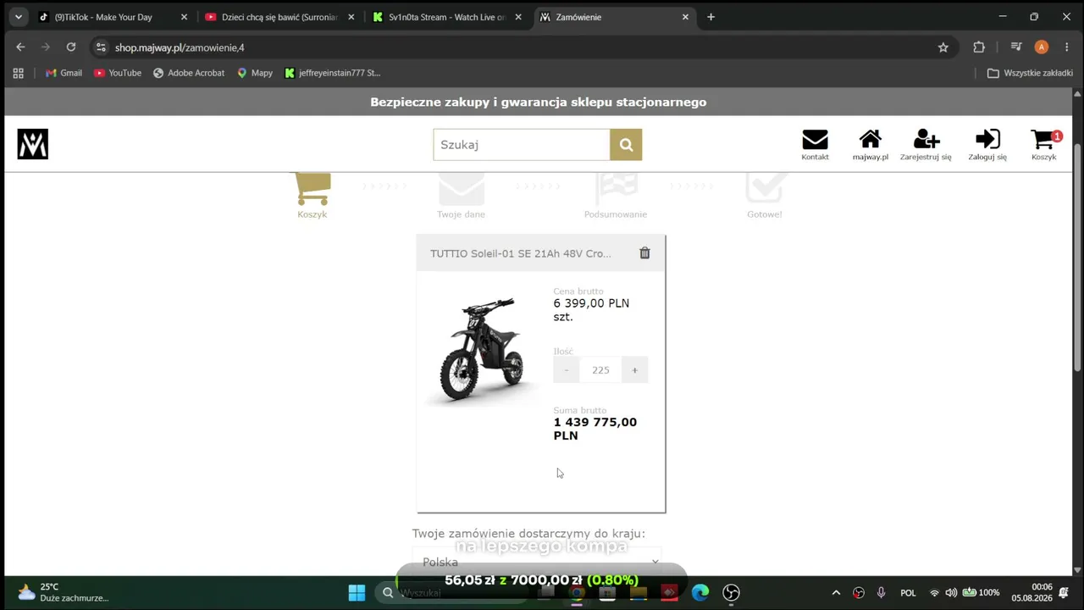The height and width of the screenshot is (610, 1084).
Task: Reload the current page
Action: point(71,47)
